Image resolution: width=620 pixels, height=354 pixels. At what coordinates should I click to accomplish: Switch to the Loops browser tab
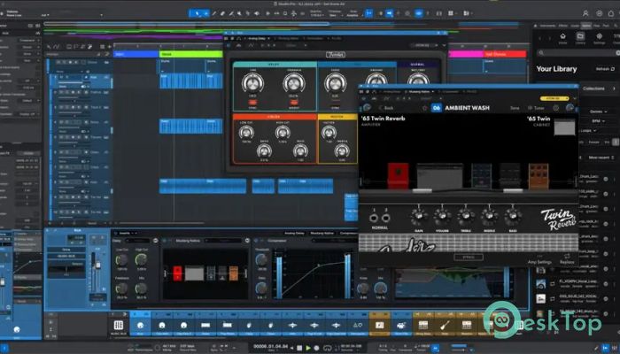tap(575, 26)
